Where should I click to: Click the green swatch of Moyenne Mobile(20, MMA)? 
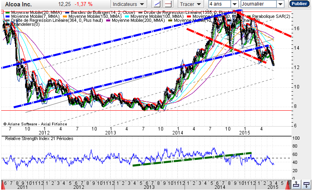[8, 13]
